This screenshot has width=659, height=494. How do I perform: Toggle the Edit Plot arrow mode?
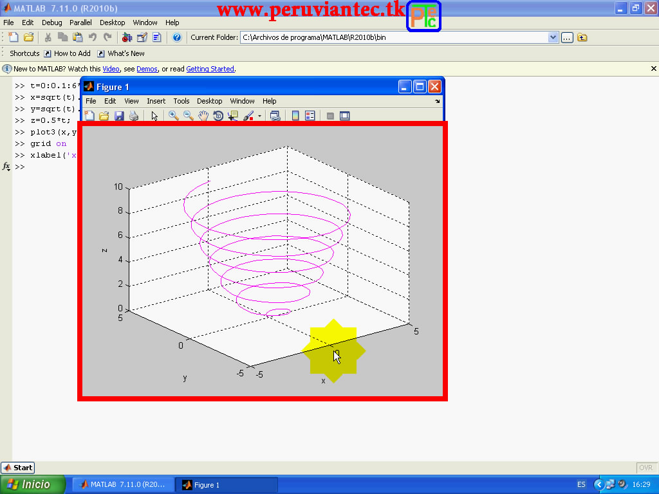pos(154,116)
